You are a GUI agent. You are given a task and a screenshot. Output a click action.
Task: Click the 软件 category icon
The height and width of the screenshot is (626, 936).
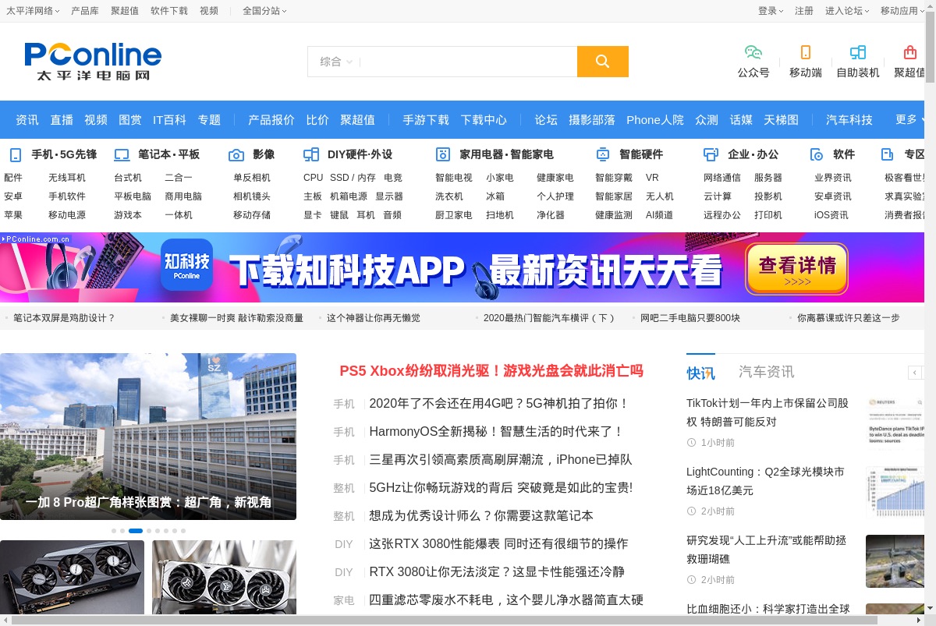coord(817,154)
